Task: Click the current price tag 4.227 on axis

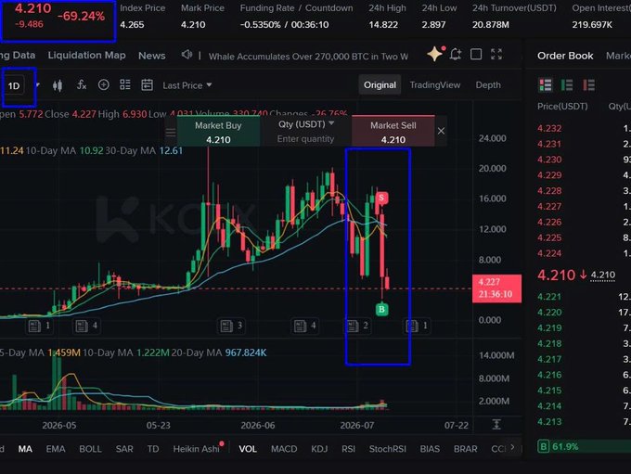Action: 496,288
